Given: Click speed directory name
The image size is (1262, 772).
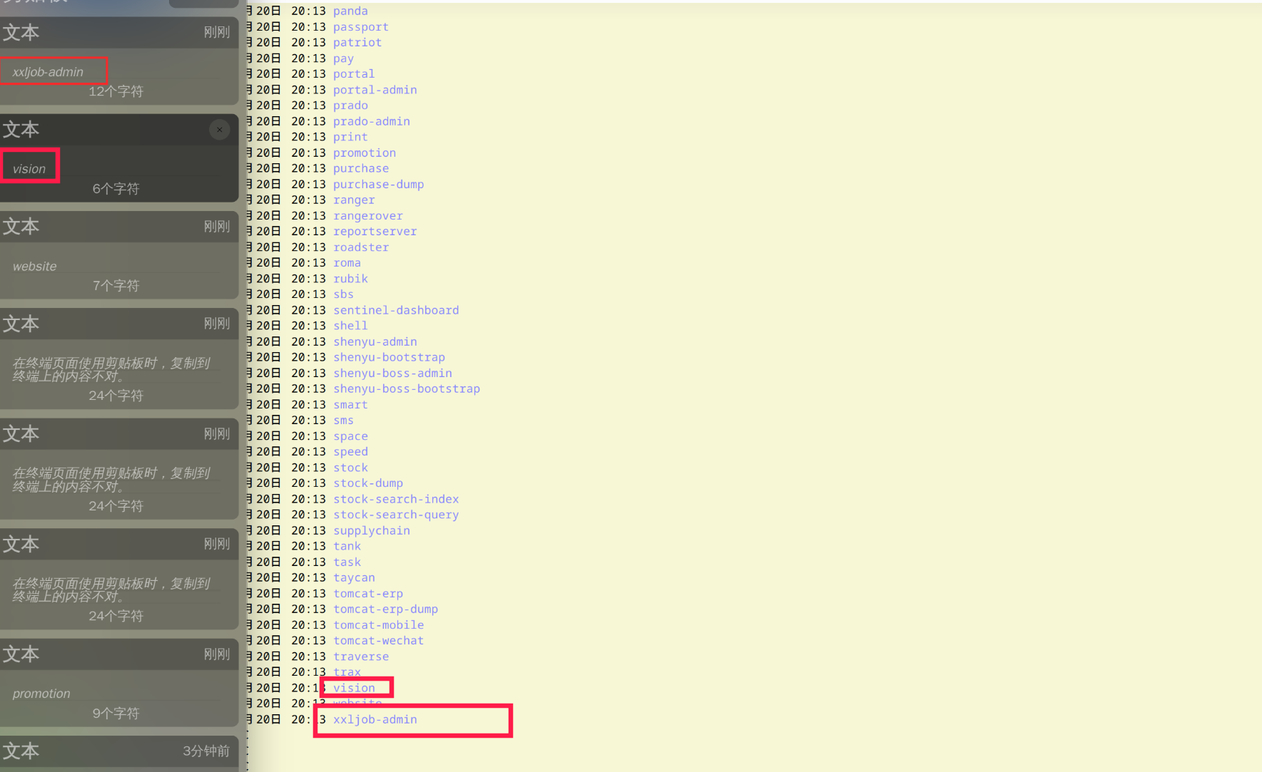Looking at the screenshot, I should click(350, 452).
